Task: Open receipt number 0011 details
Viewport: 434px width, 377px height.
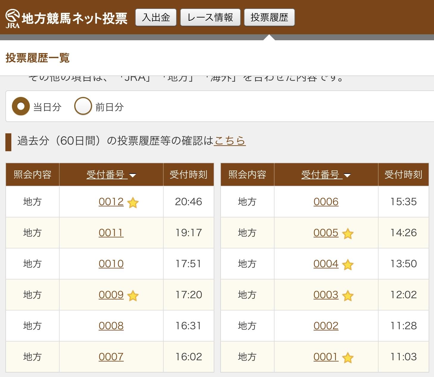Action: (x=111, y=233)
